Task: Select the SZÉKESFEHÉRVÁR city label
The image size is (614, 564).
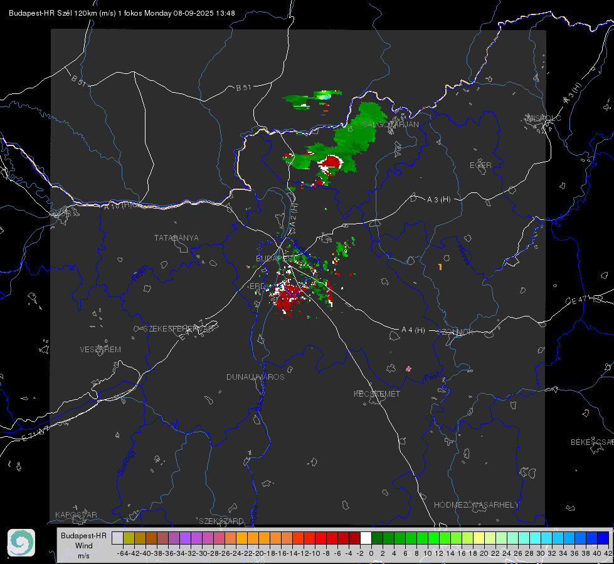Action: click(178, 329)
